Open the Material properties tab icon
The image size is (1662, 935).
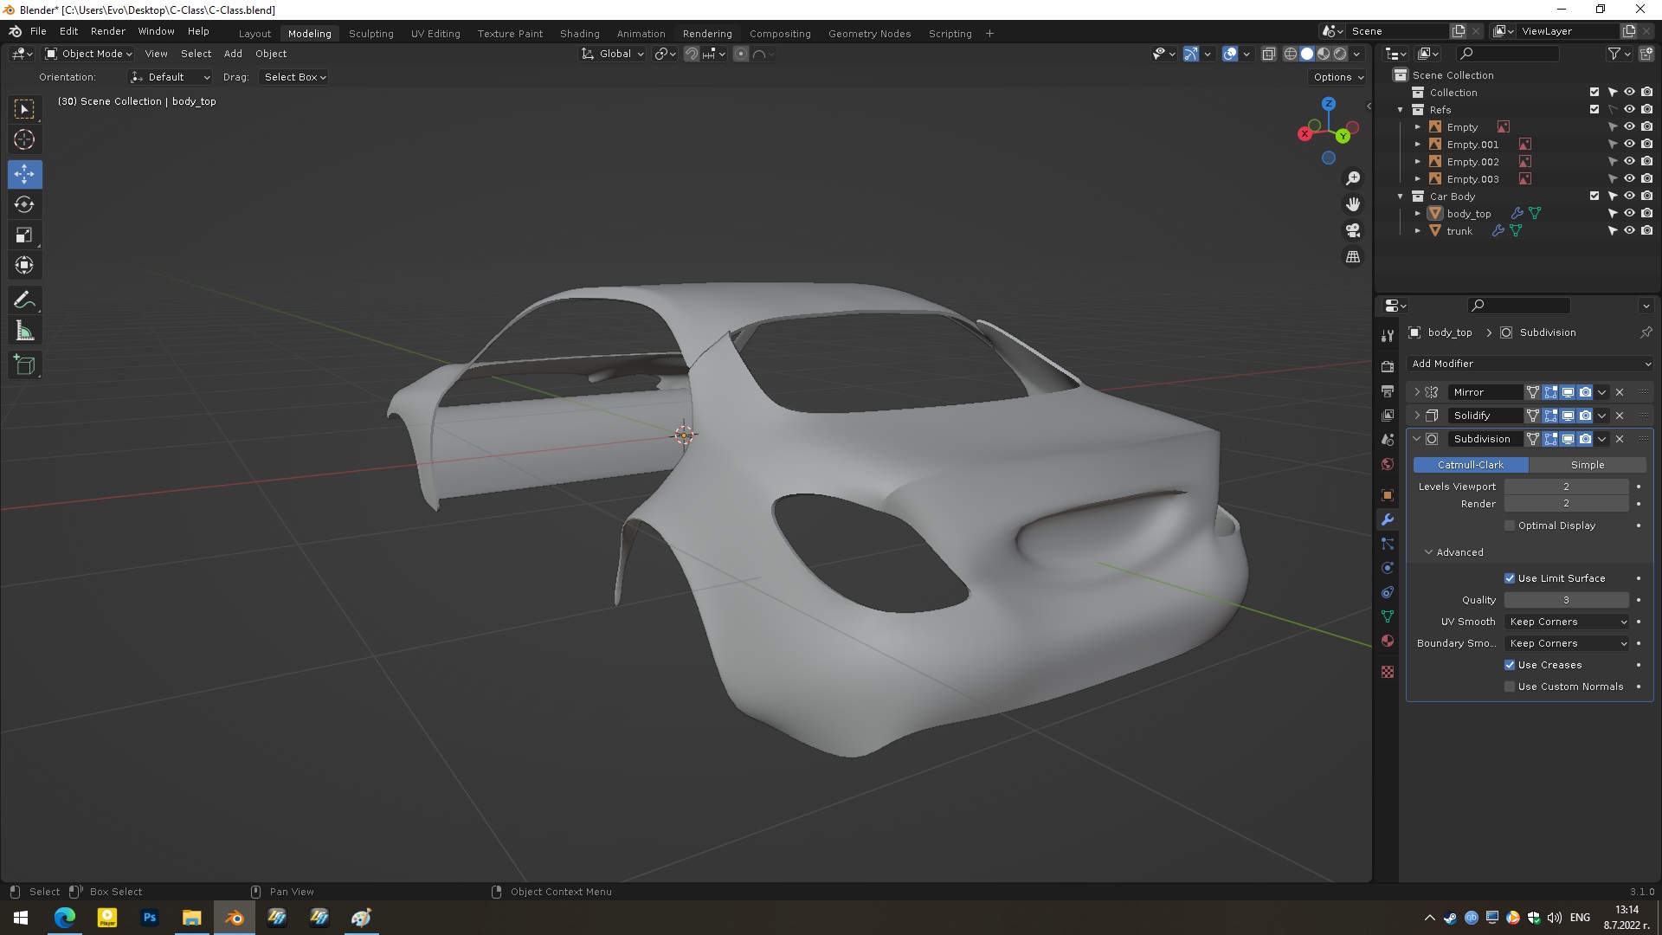click(x=1388, y=641)
